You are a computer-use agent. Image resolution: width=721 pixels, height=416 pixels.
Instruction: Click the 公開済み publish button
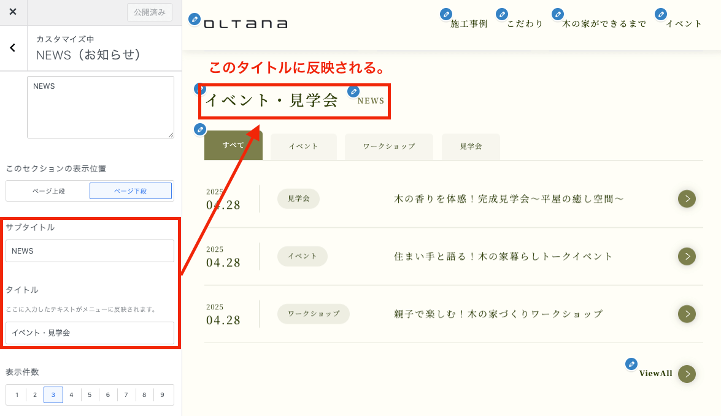[x=150, y=12]
